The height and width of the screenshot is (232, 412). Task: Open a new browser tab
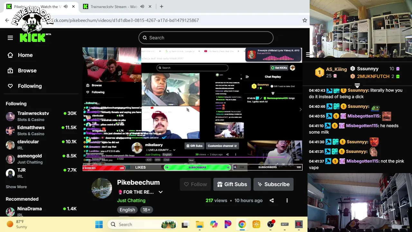[x=162, y=6]
